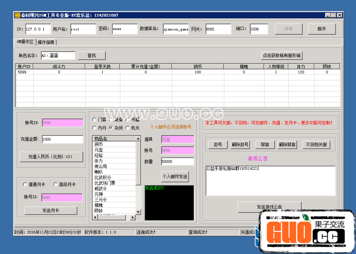Select 元宝 in the item list
Viewport: 356px width, 254px height.
pyautogui.click(x=99, y=150)
